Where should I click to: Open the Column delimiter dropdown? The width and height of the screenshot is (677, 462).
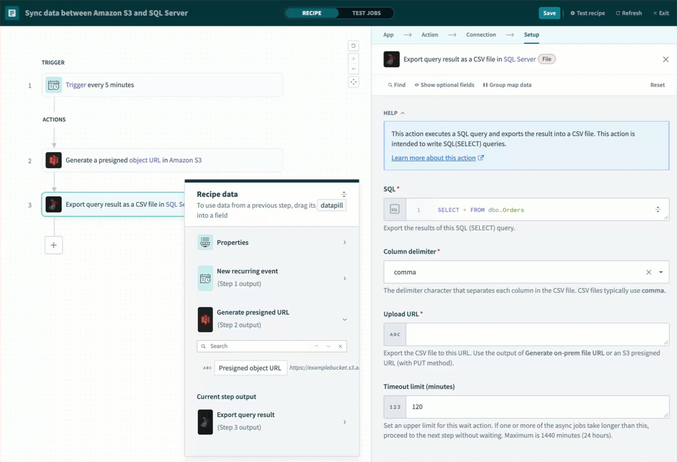660,272
